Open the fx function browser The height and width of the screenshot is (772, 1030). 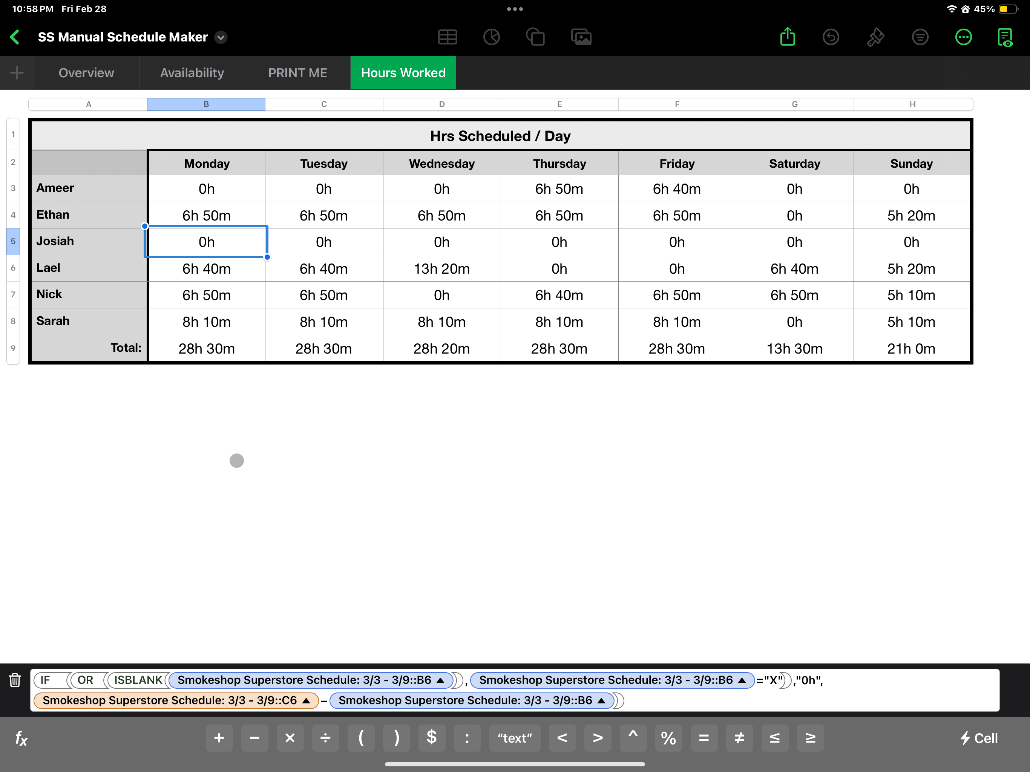click(x=21, y=738)
